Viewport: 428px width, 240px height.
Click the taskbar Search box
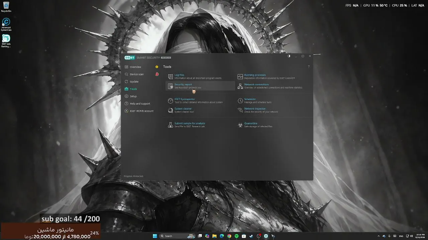(177, 236)
